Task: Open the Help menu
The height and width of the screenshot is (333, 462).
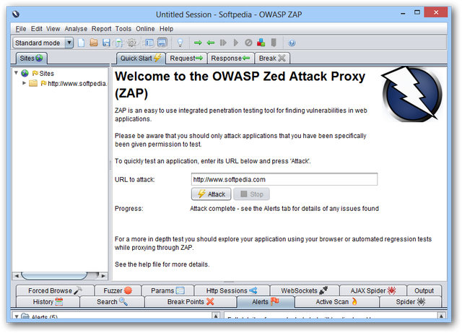Action: [x=167, y=29]
